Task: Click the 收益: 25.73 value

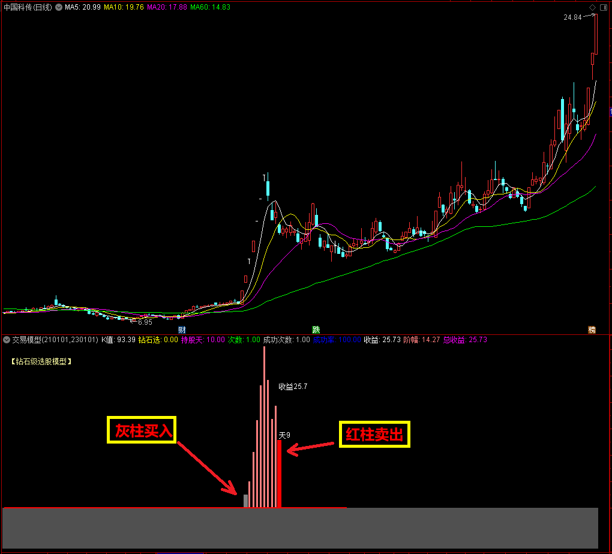Action: coord(382,340)
